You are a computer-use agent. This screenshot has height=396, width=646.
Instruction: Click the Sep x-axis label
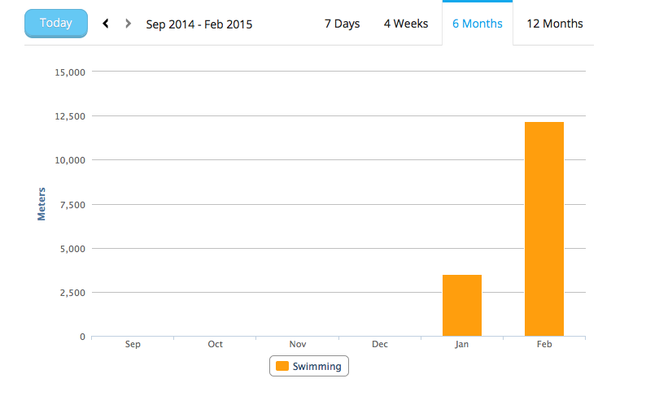click(x=133, y=344)
